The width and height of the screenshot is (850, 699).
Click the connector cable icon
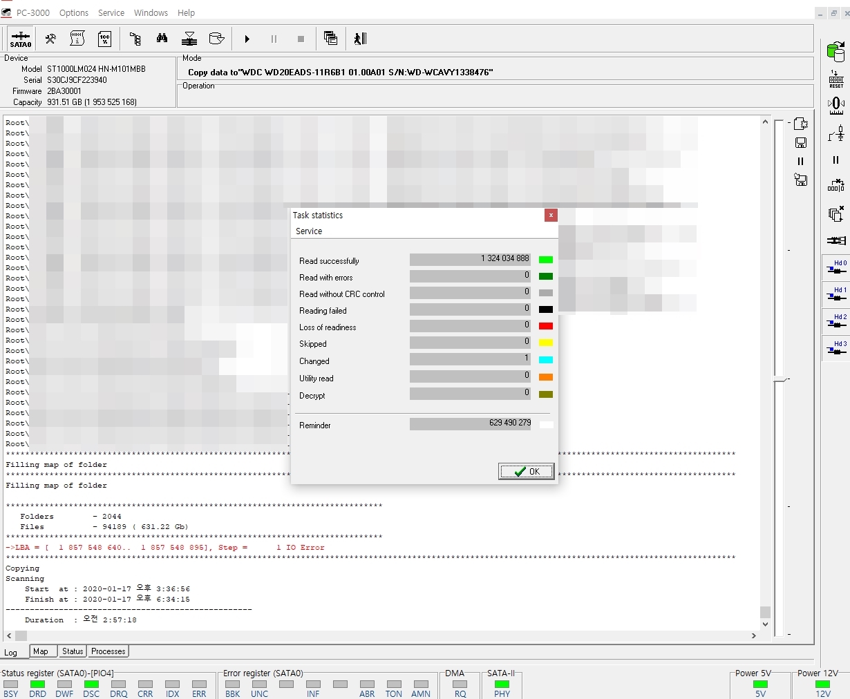(x=836, y=240)
